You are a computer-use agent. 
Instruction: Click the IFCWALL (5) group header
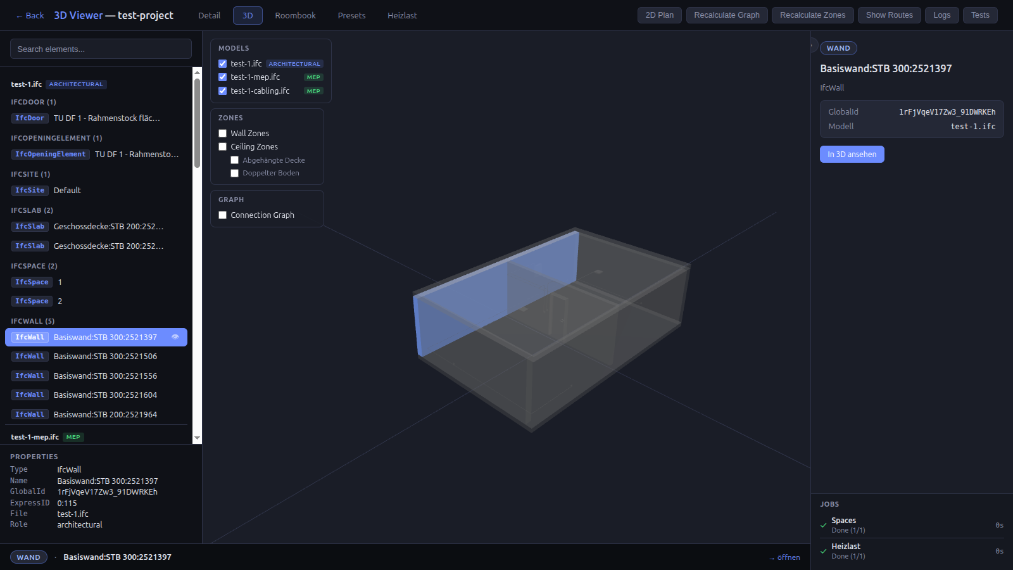tap(33, 321)
